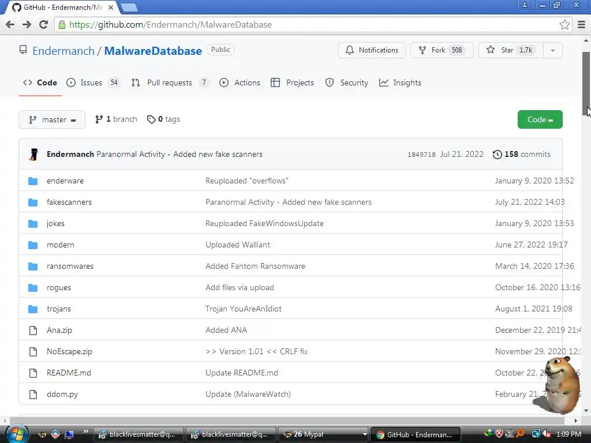Open the modern folder
This screenshot has width=591, height=443.
(x=60, y=245)
